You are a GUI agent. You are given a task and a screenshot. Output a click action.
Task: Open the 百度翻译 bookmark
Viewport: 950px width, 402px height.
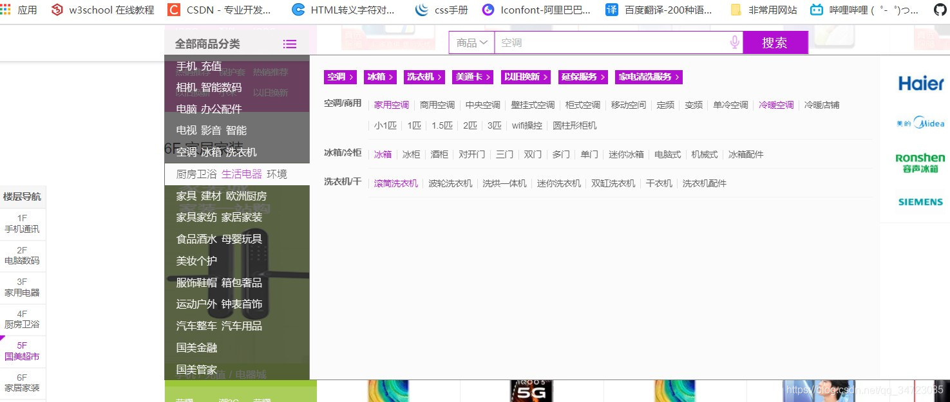click(659, 10)
